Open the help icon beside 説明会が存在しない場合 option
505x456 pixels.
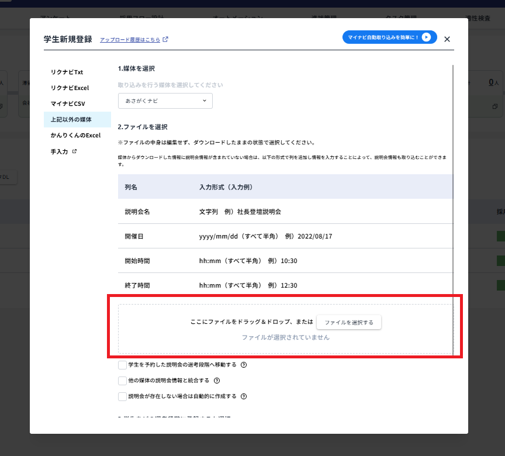coord(244,396)
